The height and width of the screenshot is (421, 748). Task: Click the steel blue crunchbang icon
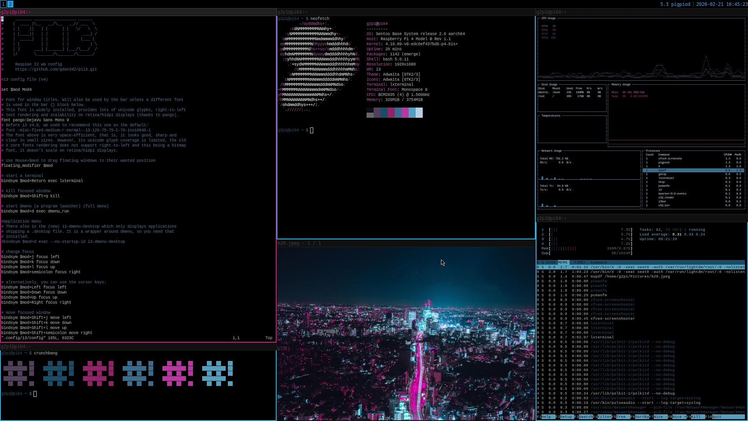(138, 373)
